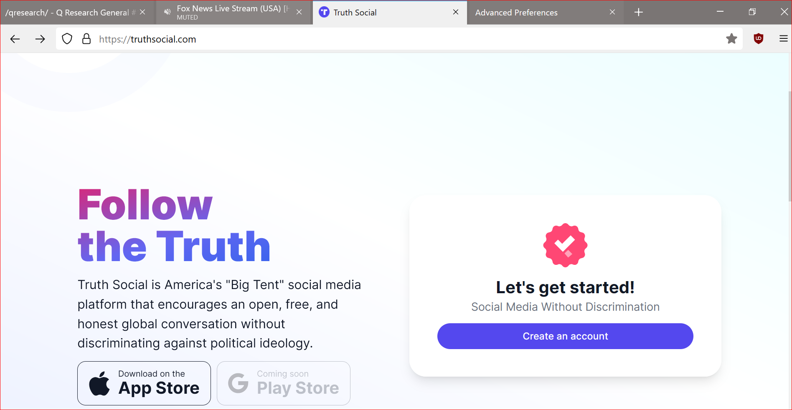Image resolution: width=792 pixels, height=410 pixels.
Task: Close the Advanced Preferences tab
Action: (612, 12)
